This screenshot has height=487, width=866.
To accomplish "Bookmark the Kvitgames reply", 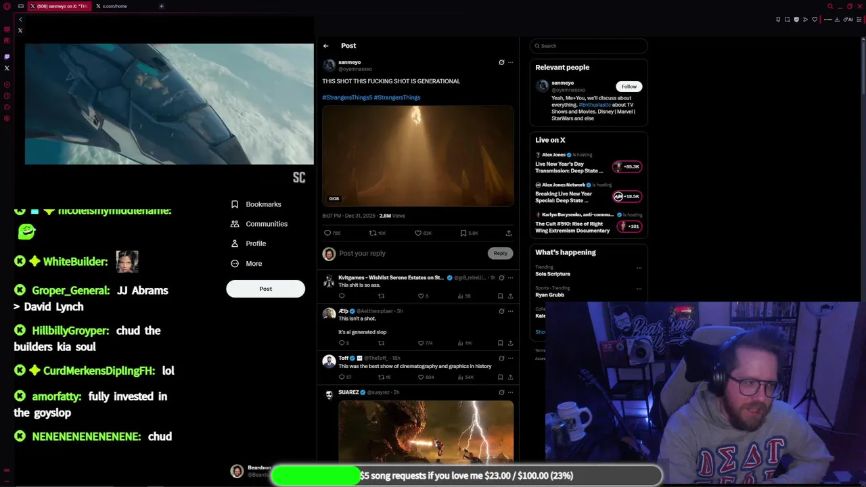I will [500, 296].
